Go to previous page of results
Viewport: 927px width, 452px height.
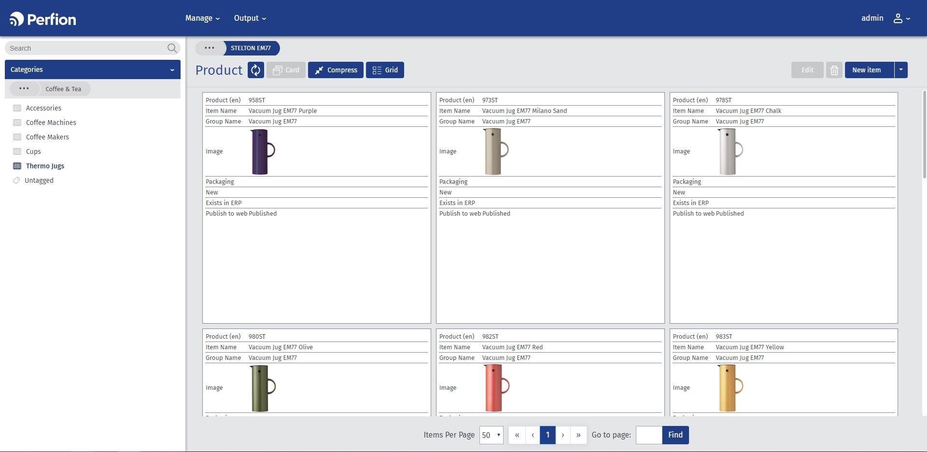point(533,435)
